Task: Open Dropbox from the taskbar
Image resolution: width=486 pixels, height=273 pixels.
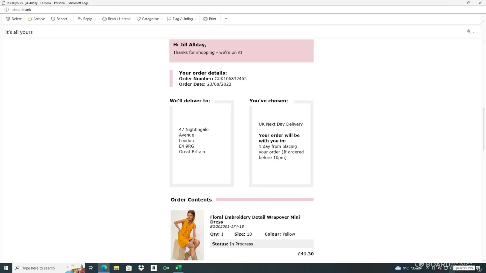Action: [141, 268]
